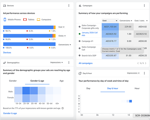Image resolution: width=150 pixels, height=120 pixels.
Task: Go to previous campaigns page arrow
Action: click(x=138, y=63)
